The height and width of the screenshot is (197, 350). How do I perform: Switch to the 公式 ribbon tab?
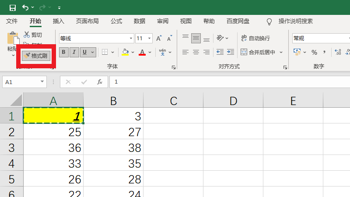pyautogui.click(x=116, y=21)
